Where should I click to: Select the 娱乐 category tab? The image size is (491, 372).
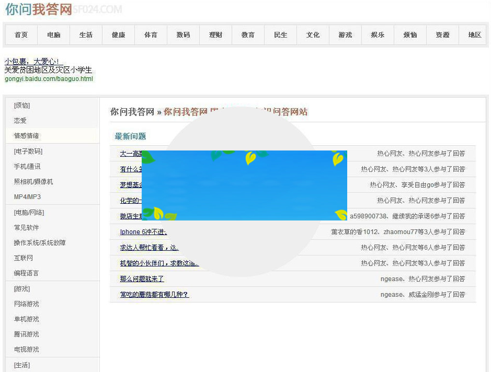[x=378, y=35]
